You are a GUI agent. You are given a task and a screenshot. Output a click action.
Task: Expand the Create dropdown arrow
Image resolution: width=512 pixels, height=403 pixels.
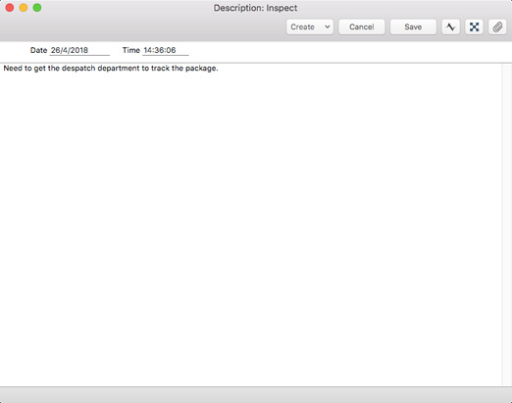[x=327, y=26]
